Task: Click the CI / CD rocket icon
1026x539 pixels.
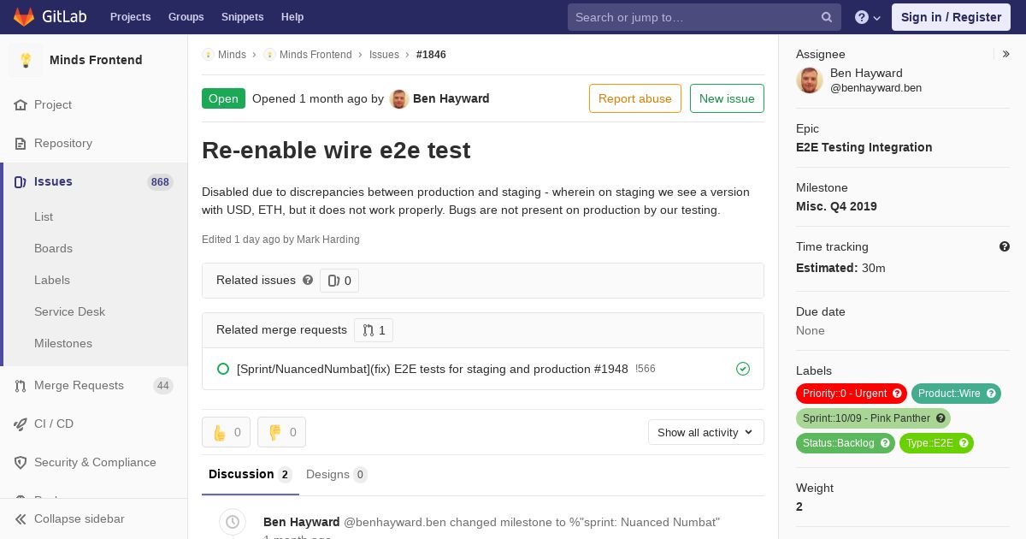Action: (x=21, y=423)
